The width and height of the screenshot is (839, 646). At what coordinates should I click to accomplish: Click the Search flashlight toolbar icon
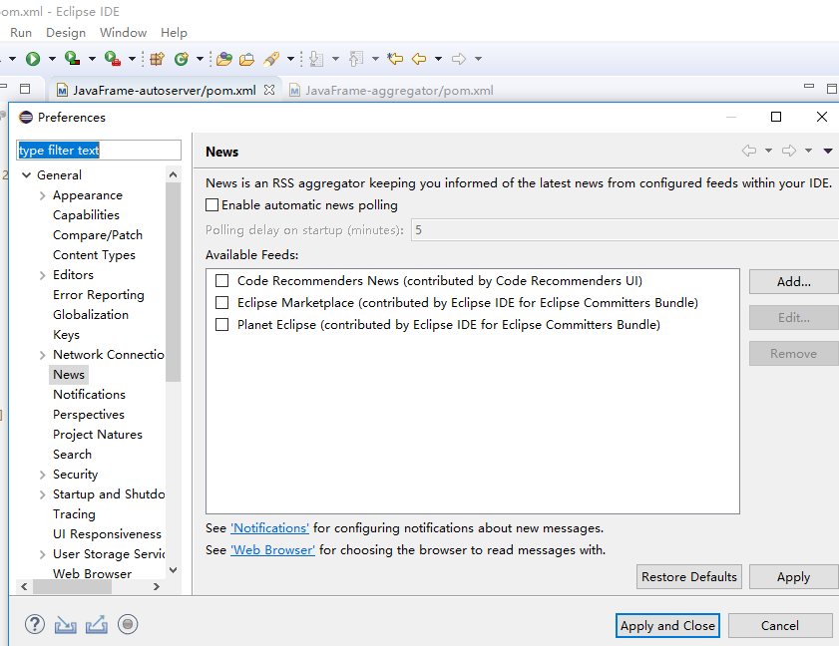click(271, 58)
